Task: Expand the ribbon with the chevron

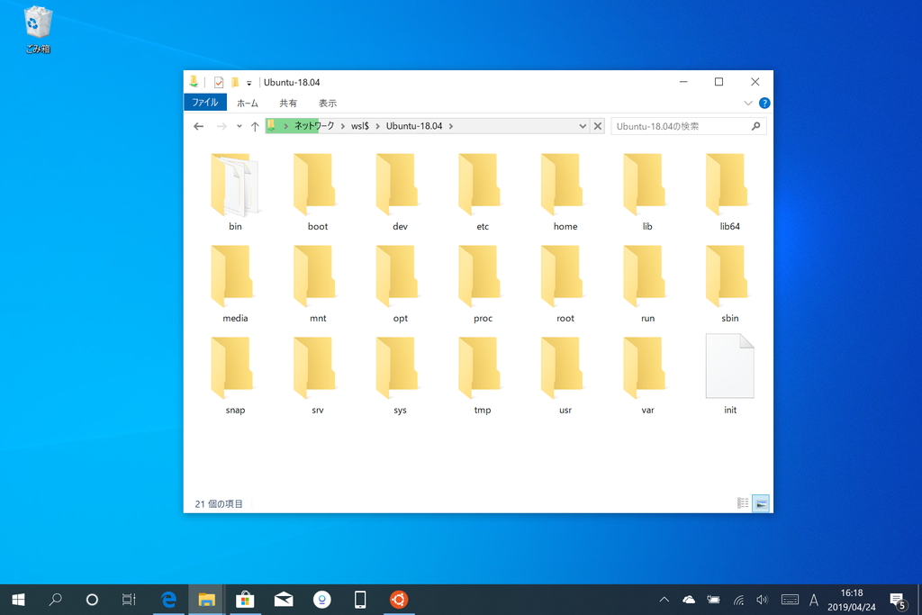Action: pyautogui.click(x=748, y=103)
